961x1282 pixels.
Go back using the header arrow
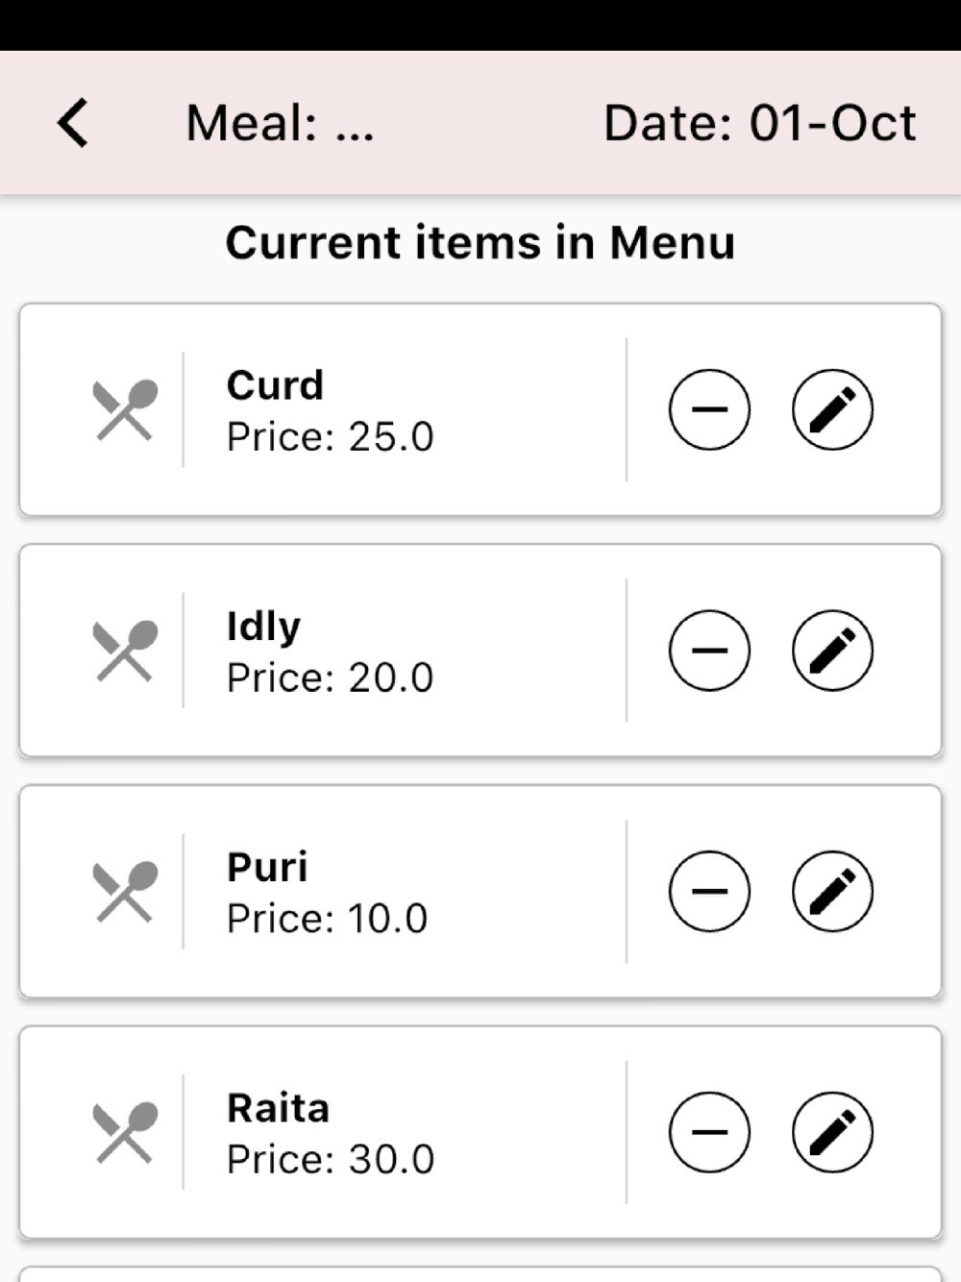pyautogui.click(x=73, y=123)
